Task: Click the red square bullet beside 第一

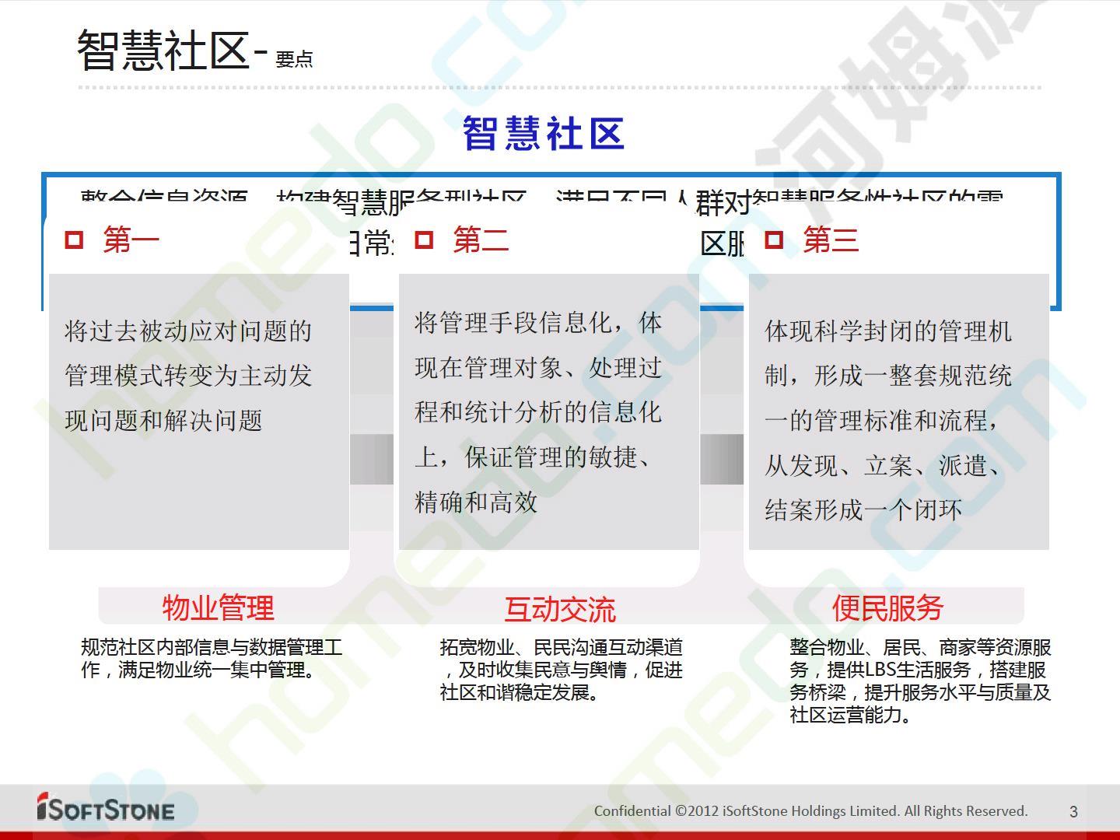Action: [x=74, y=240]
